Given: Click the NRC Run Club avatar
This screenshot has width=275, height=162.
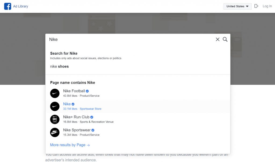Looking at the screenshot, I should coord(55,119).
